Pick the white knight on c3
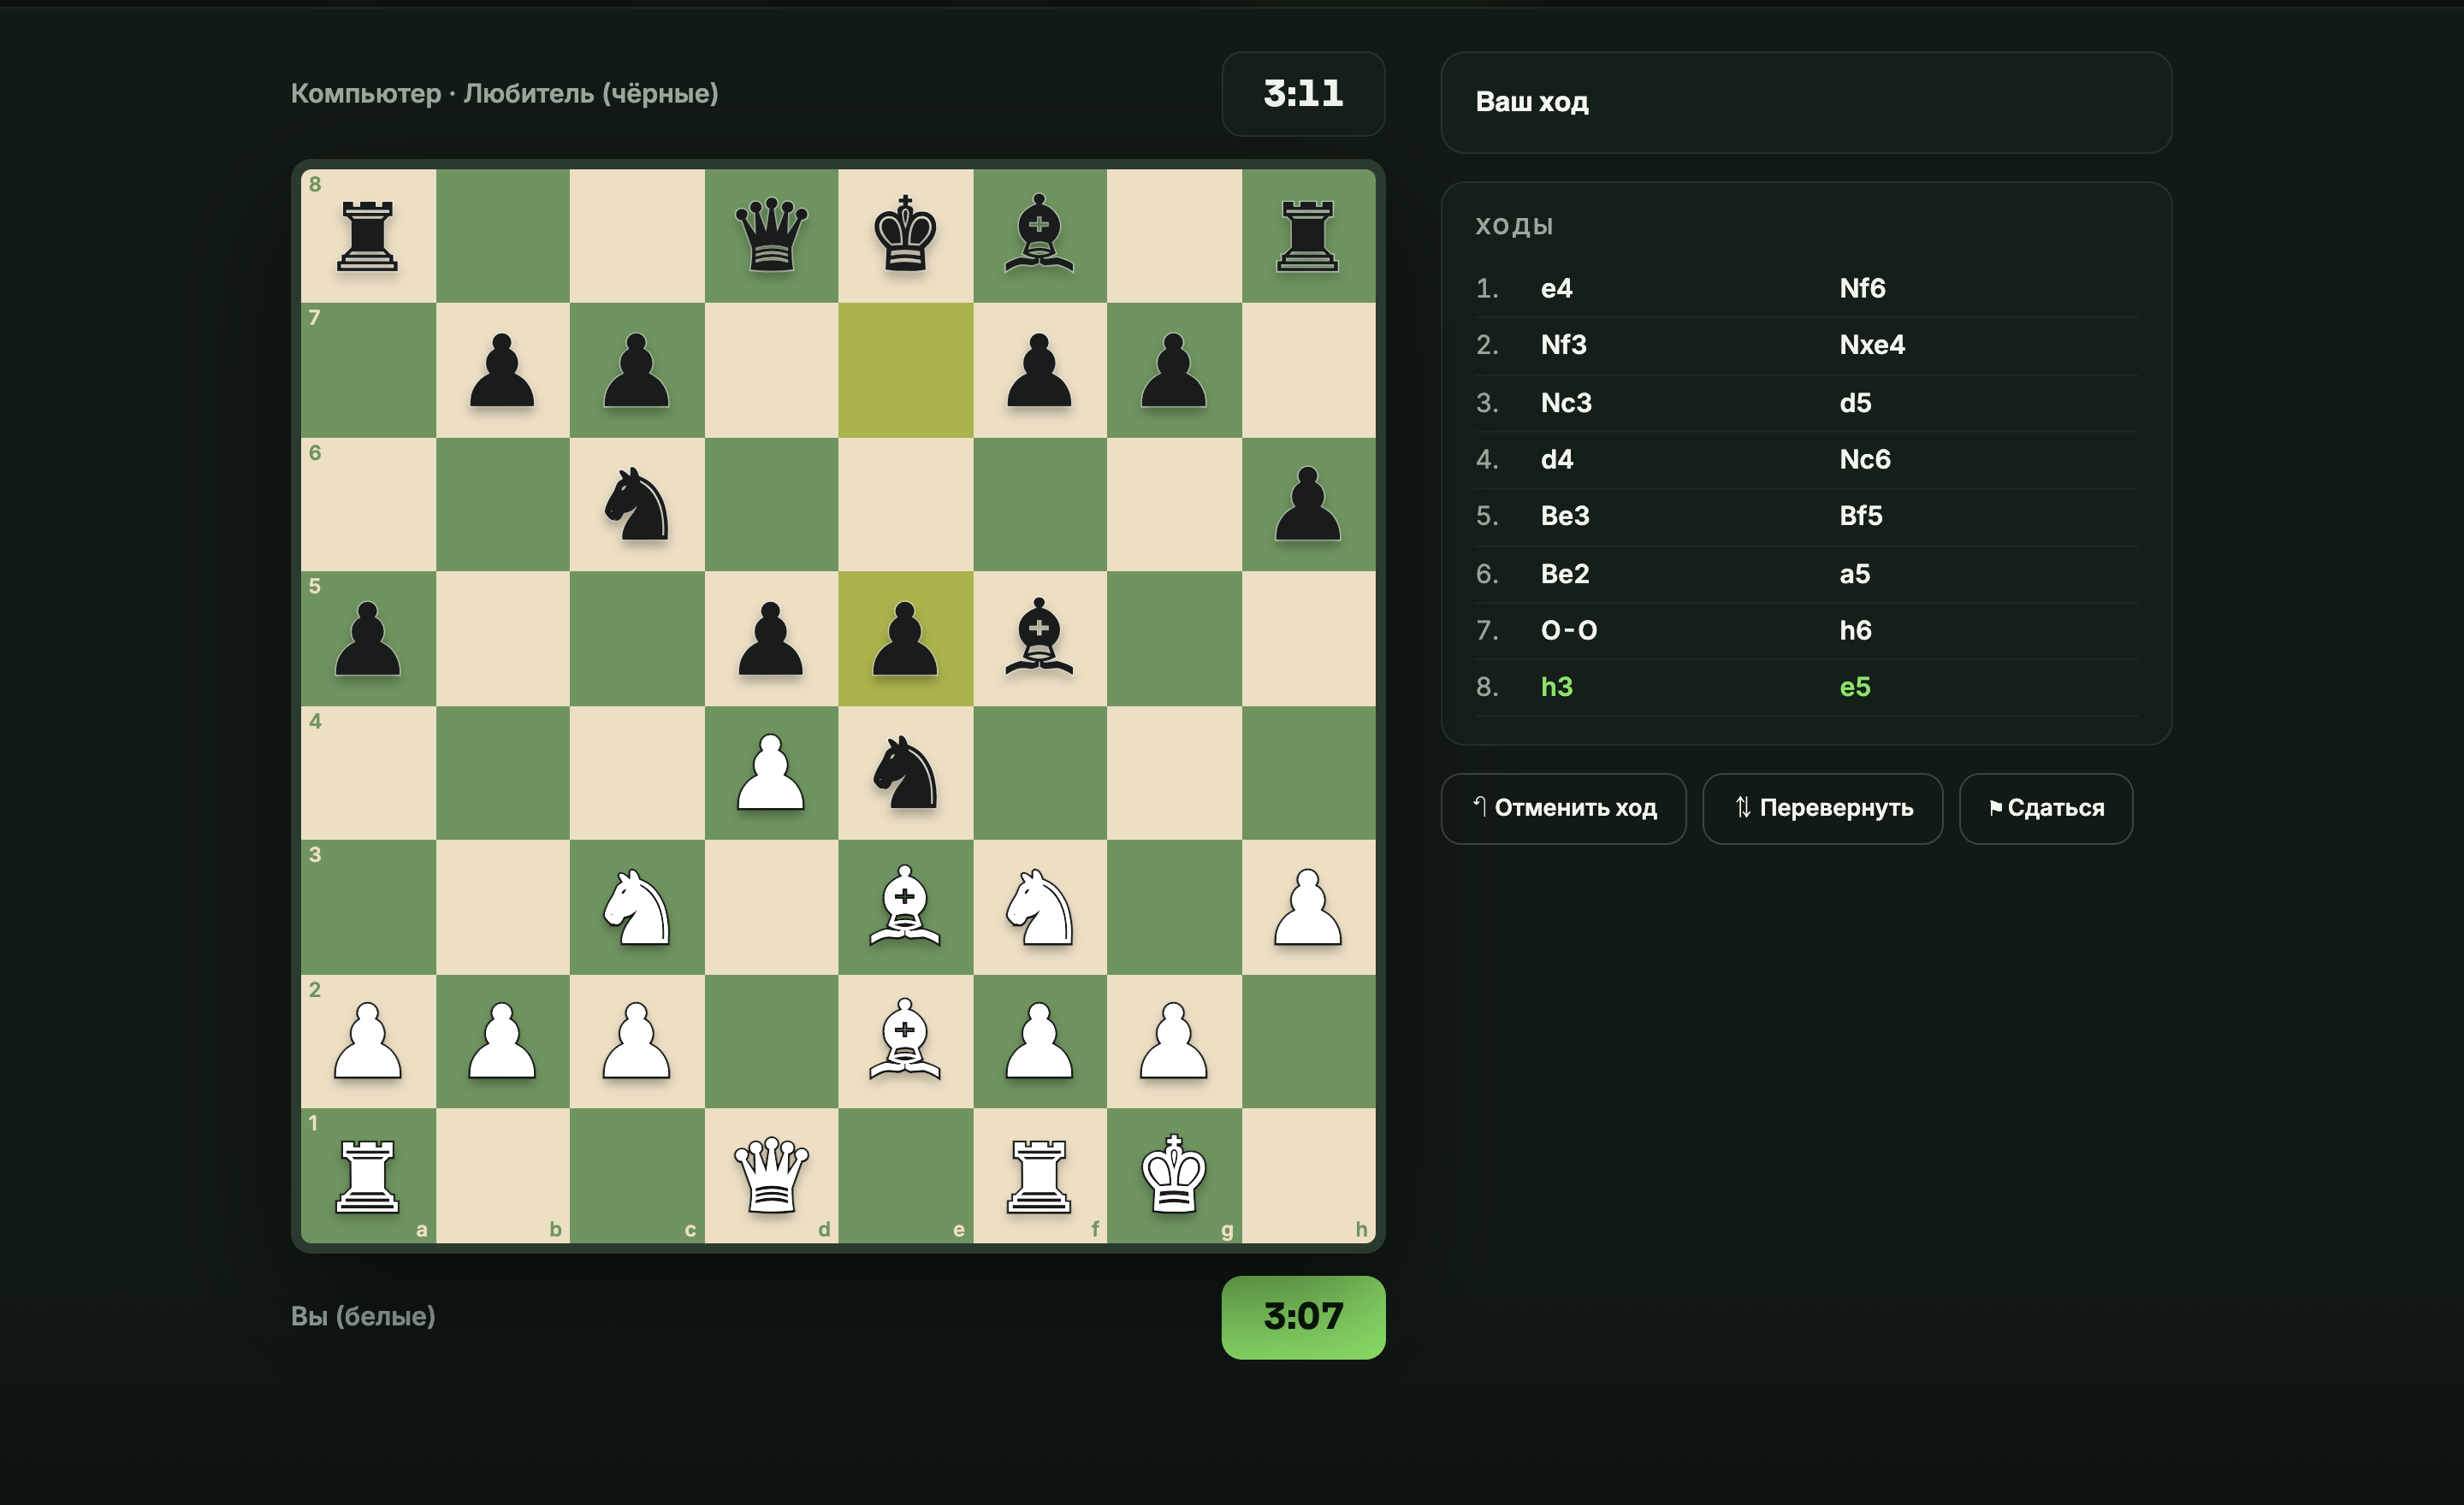This screenshot has height=1505, width=2464. point(637,907)
